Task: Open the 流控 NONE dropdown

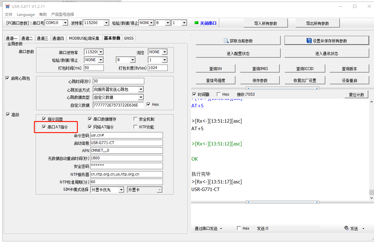Action: click(x=165, y=52)
